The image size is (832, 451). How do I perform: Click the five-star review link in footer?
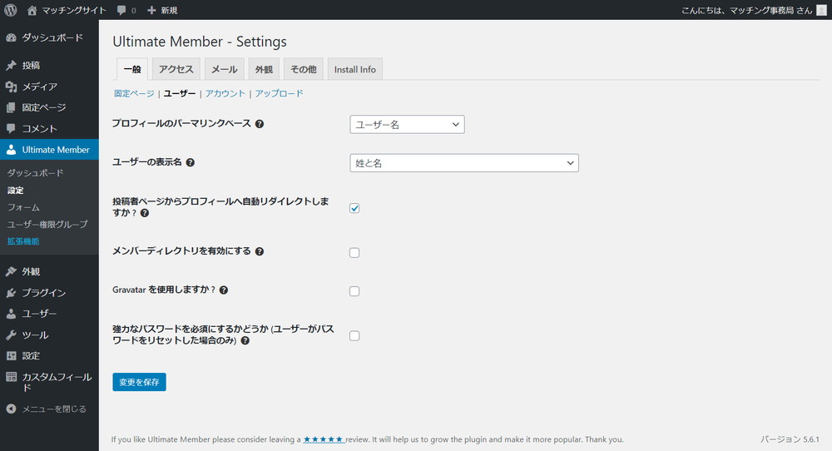(x=324, y=439)
